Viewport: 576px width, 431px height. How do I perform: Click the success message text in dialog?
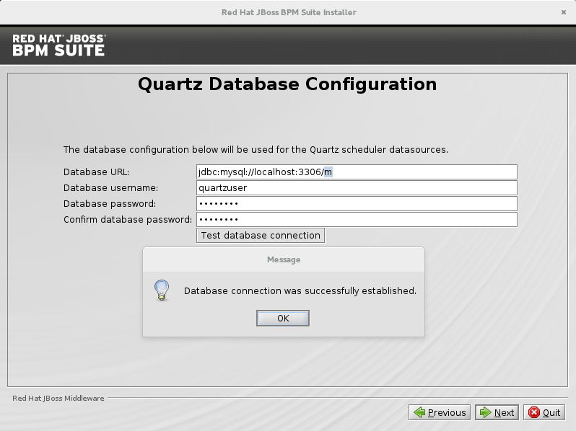[x=300, y=290]
